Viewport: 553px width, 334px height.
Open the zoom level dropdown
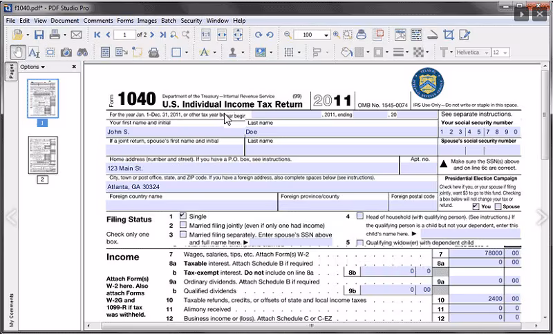pos(326,35)
